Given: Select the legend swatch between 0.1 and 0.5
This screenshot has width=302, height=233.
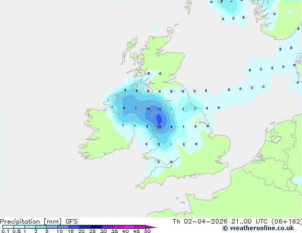Looking at the screenshot, I should tap(8, 227).
